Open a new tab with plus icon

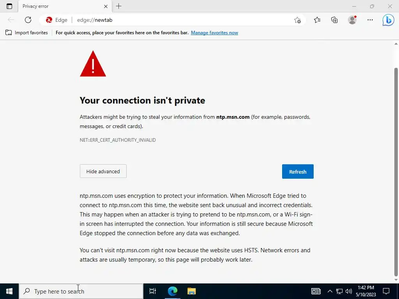pyautogui.click(x=118, y=6)
